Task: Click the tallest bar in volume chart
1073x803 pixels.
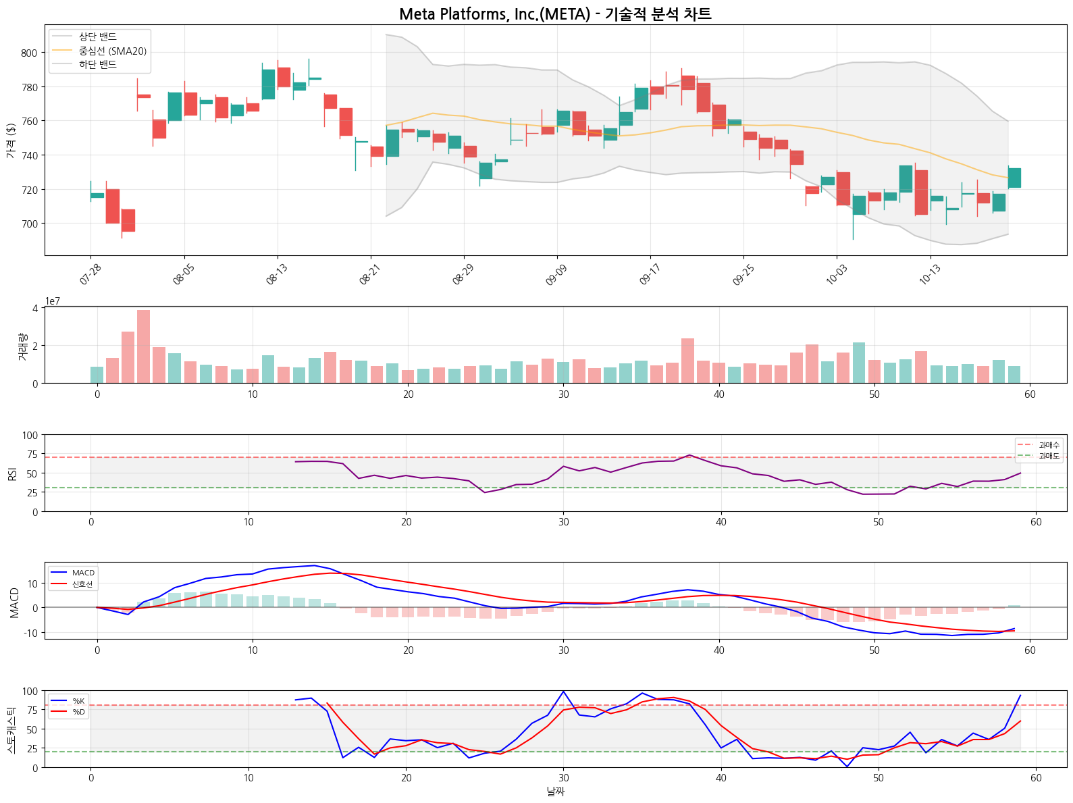Action: click(x=143, y=346)
